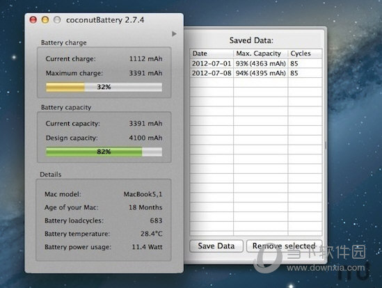This screenshot has height=288, width=382.
Task: Click the drawer resize handle on the right edge
Action: 326,145
